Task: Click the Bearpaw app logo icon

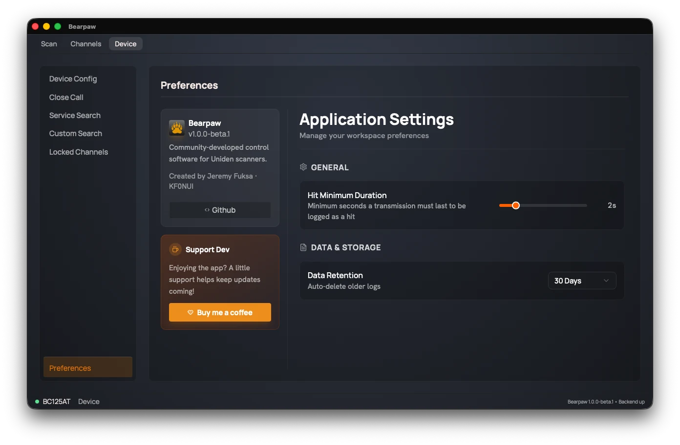Action: [x=177, y=128]
